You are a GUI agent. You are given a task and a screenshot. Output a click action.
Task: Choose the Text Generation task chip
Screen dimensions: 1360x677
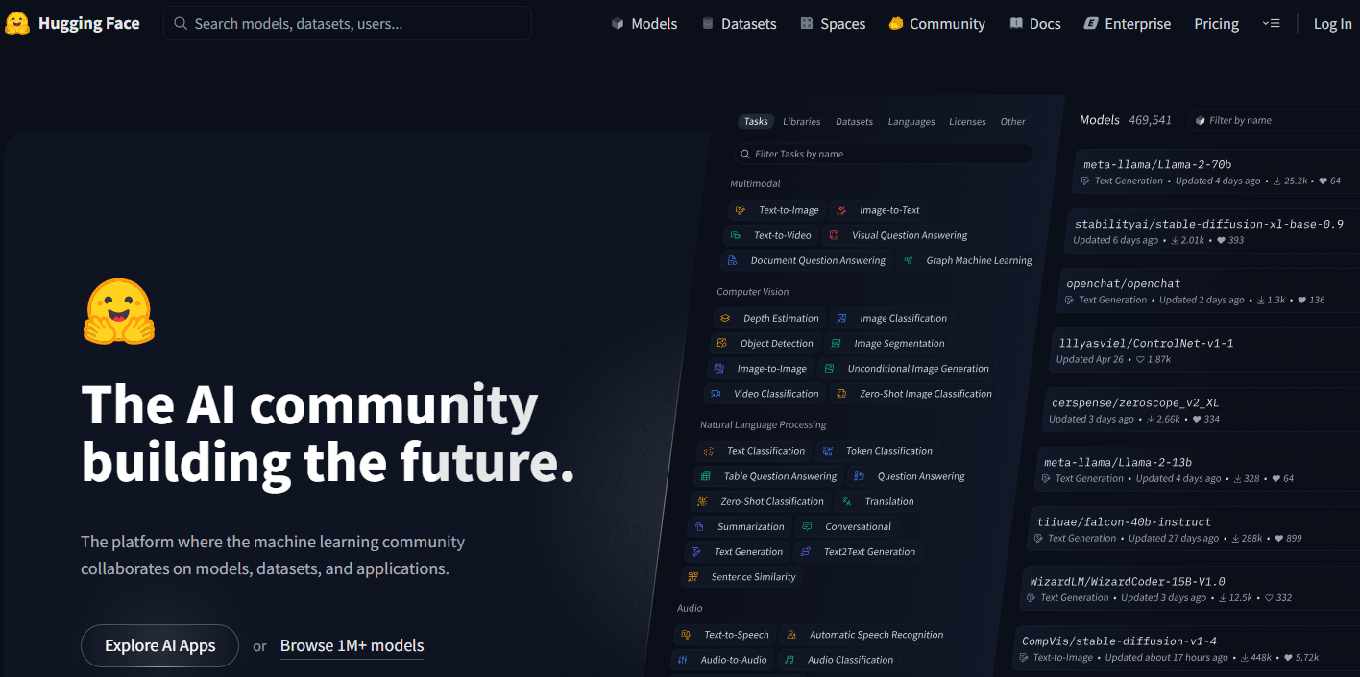coord(738,551)
